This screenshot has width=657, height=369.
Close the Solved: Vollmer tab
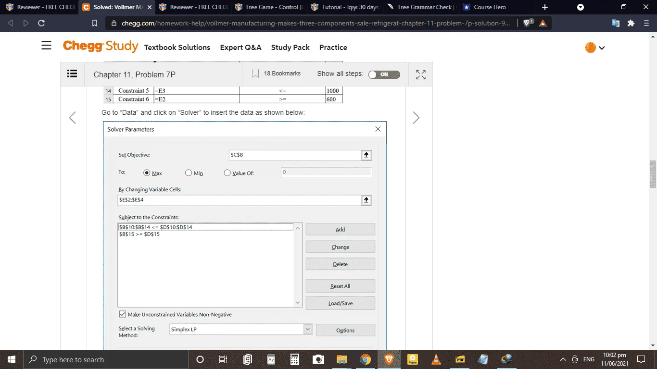(x=149, y=7)
